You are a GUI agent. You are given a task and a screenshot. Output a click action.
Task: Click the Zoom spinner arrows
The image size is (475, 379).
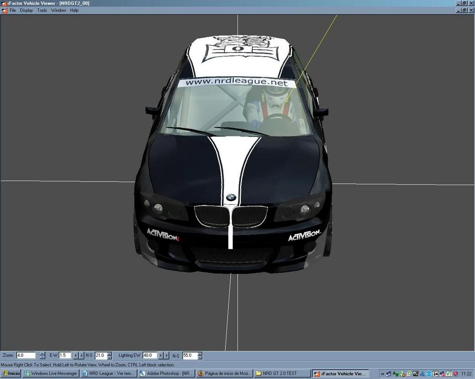tap(43, 355)
